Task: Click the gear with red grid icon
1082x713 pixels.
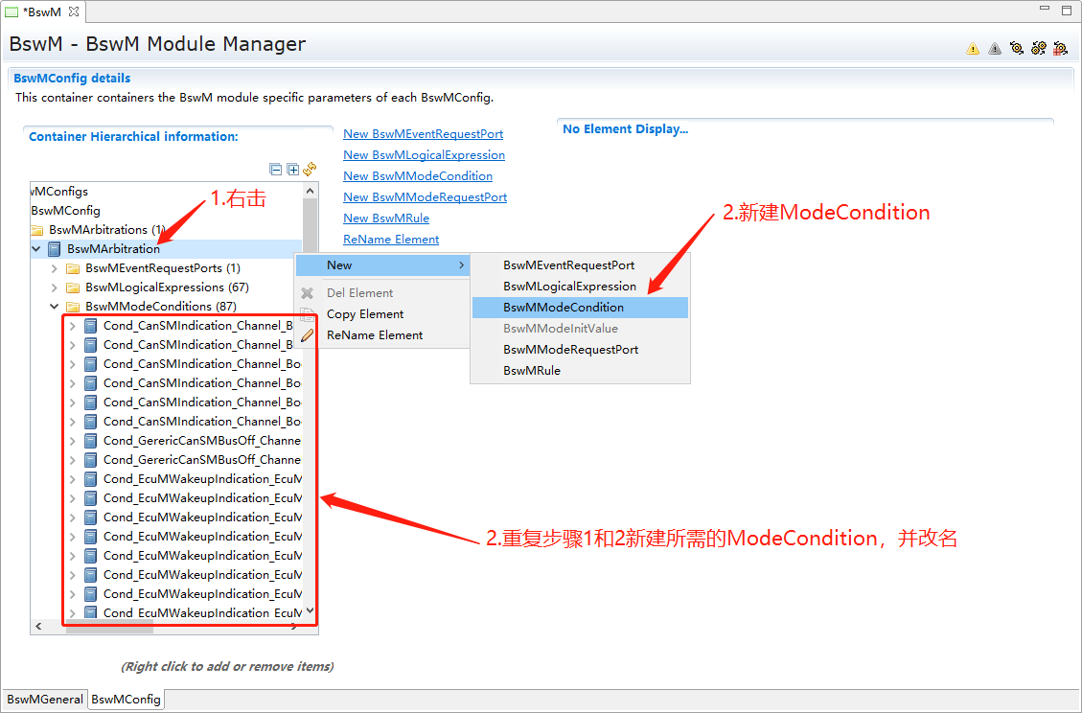Action: [x=1060, y=48]
